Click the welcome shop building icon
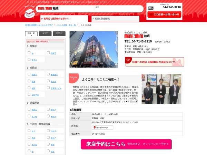Image resolution: width=207 pixels, height=155 pixels. (30, 13)
